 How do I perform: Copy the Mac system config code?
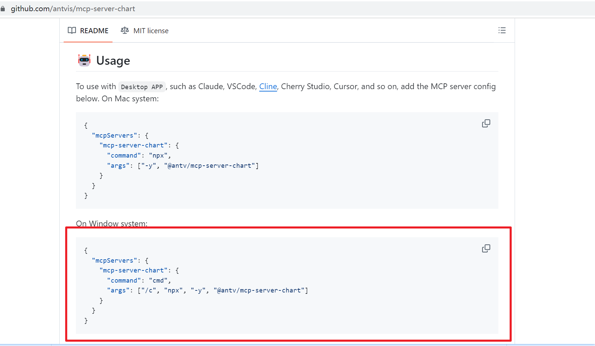pos(486,123)
